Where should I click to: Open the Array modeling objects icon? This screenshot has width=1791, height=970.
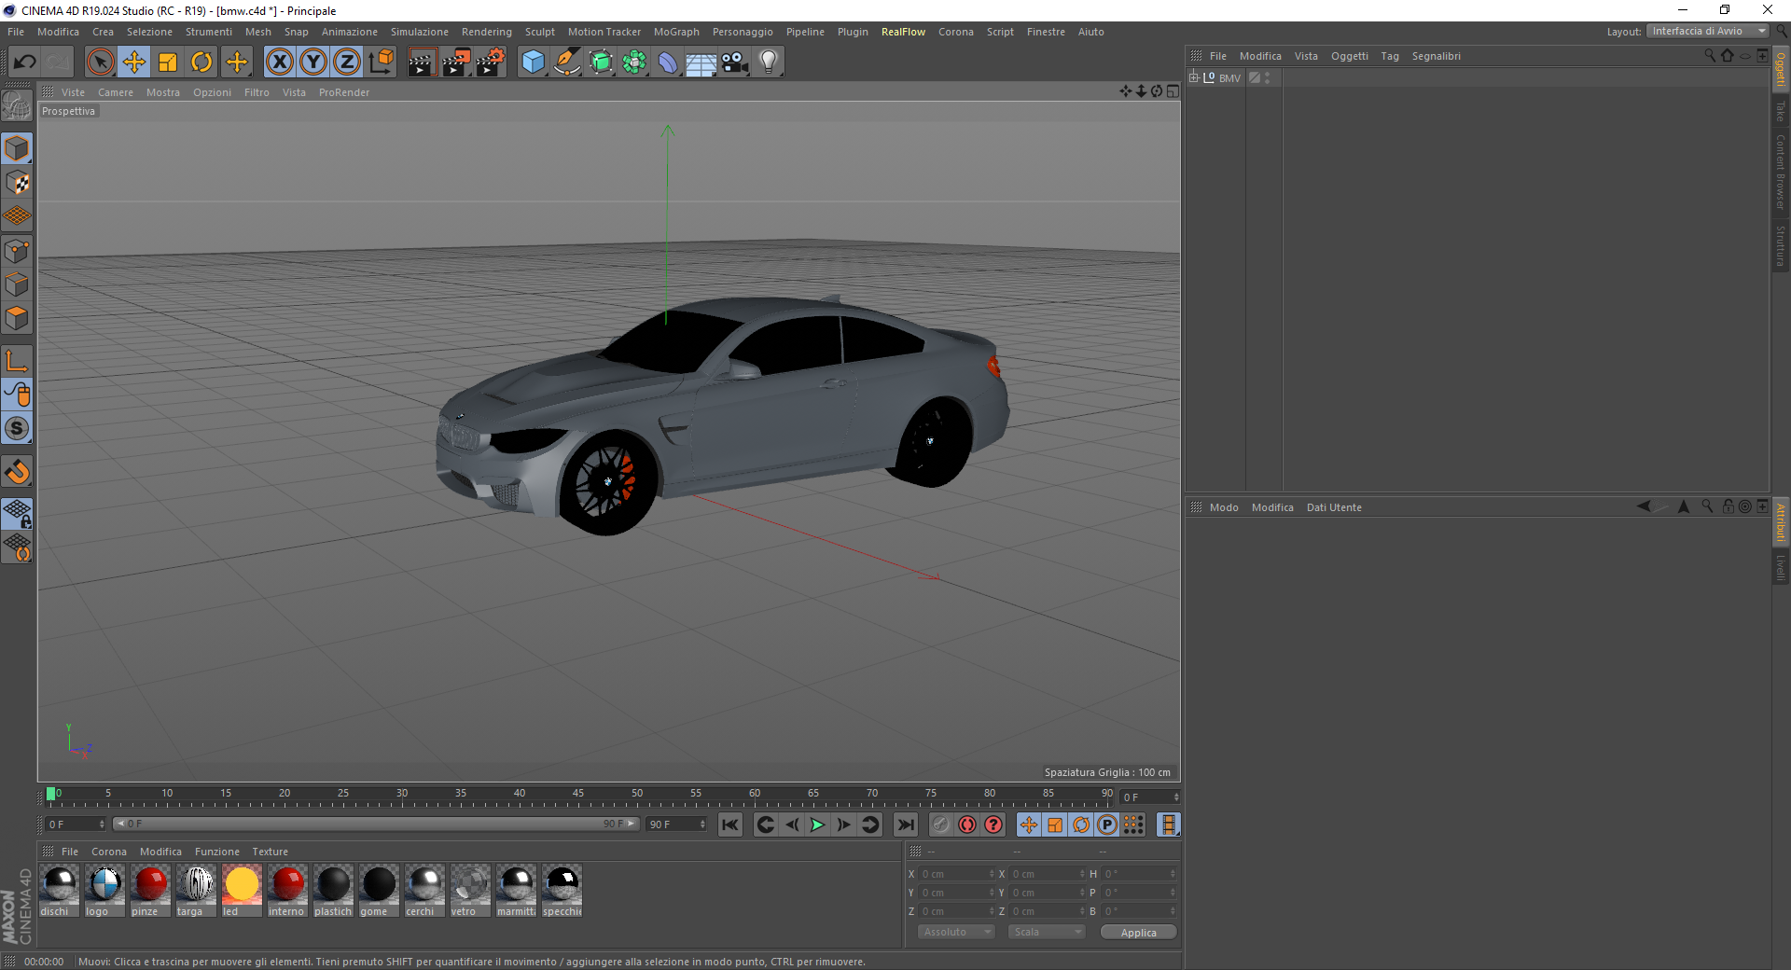(x=635, y=62)
